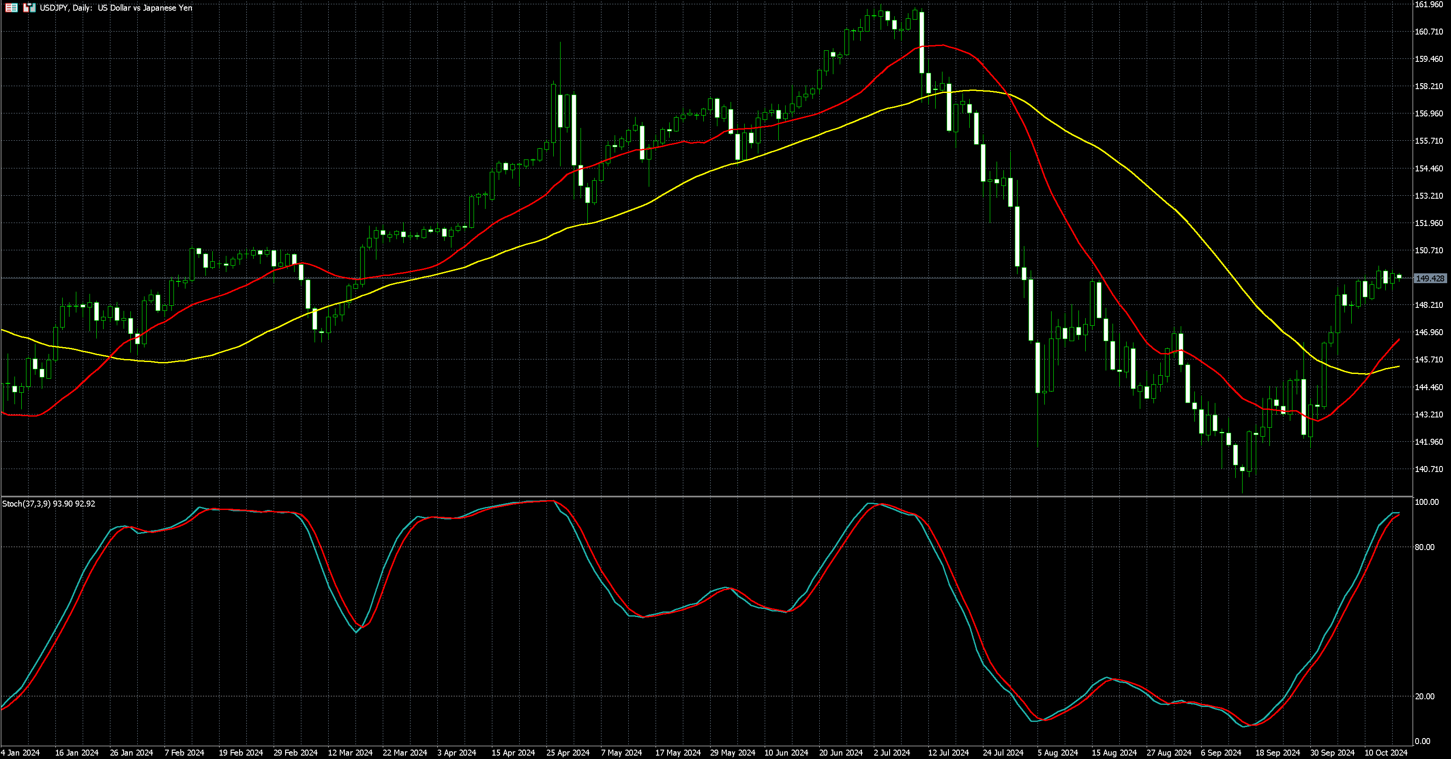The width and height of the screenshot is (1451, 759).
Task: Click the rightmost candlestick on the chart
Action: point(1399,276)
